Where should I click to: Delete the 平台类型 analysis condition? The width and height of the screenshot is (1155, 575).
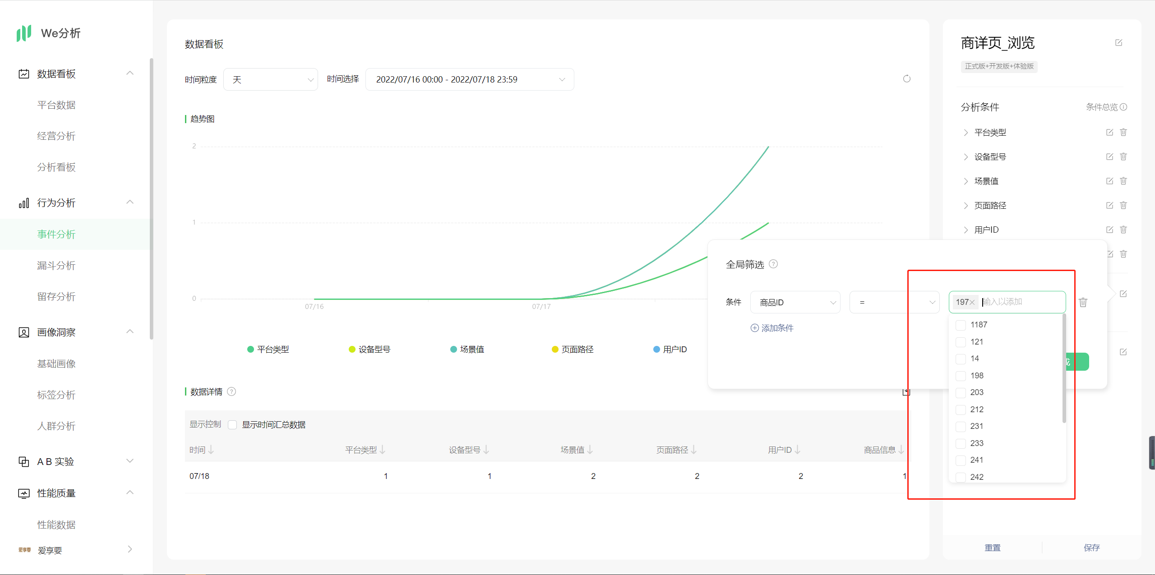tap(1123, 132)
